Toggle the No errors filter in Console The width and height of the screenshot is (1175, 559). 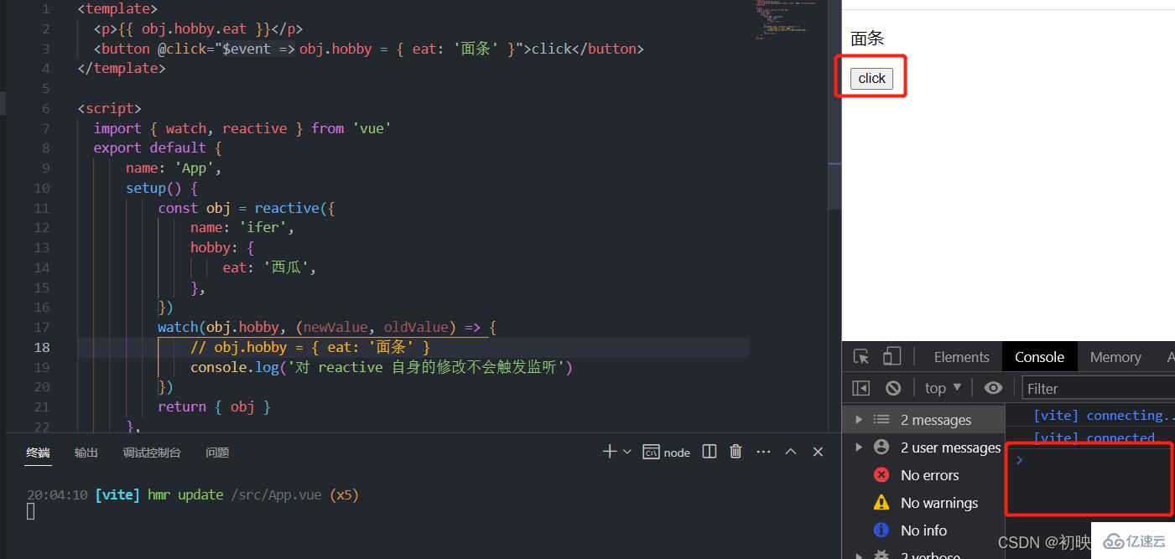coord(928,474)
